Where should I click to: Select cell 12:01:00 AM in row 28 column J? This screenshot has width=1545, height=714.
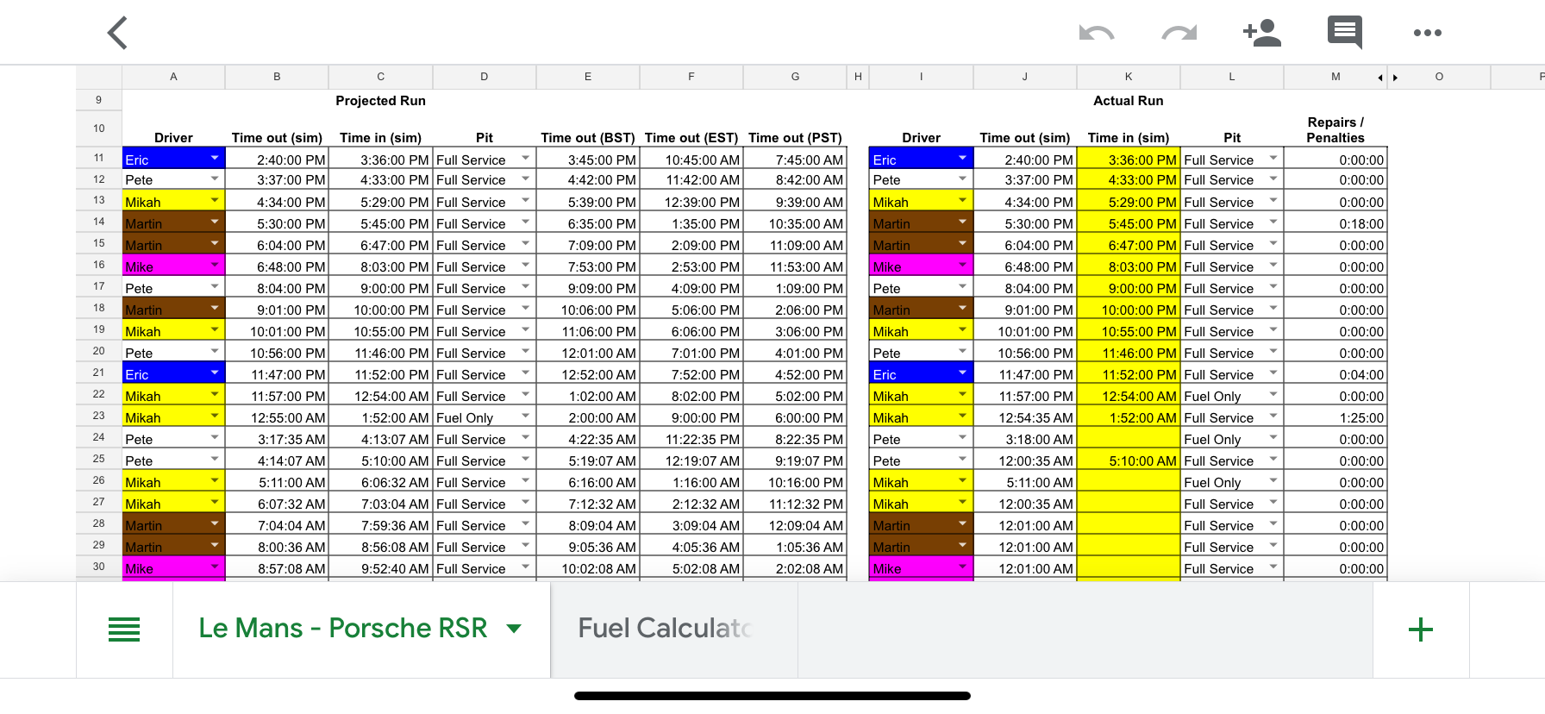point(1025,525)
